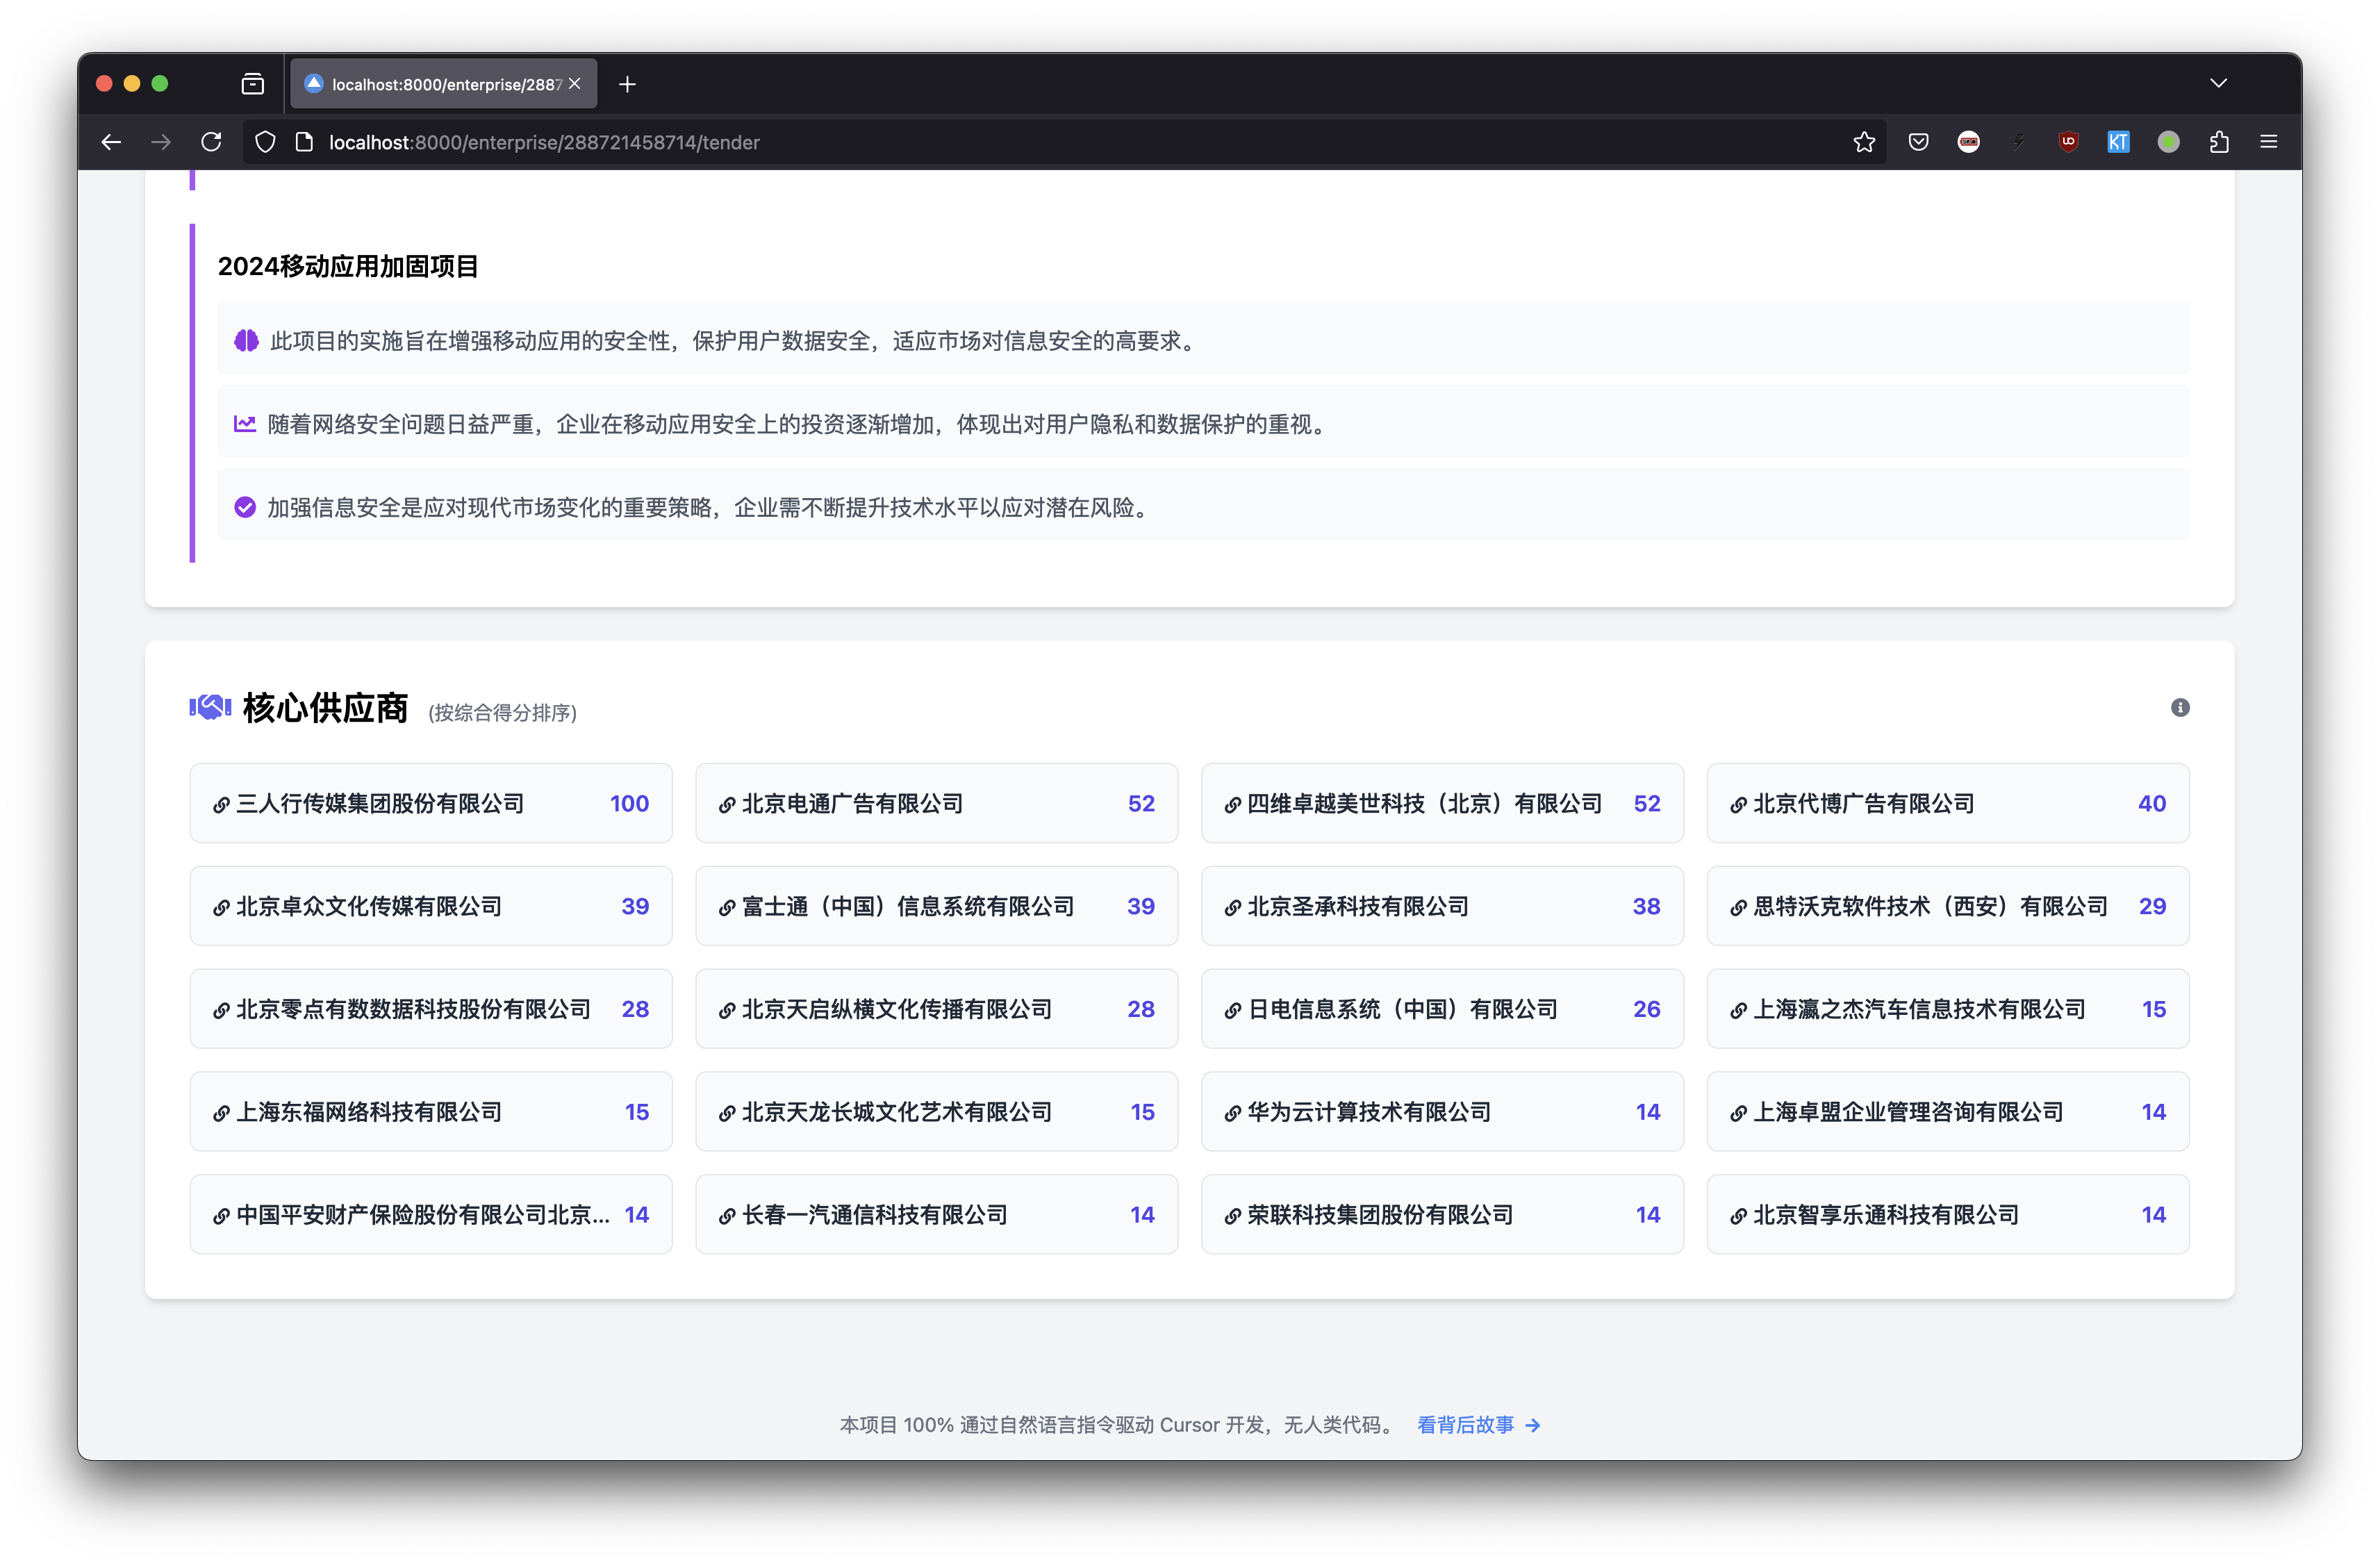The width and height of the screenshot is (2380, 1563).
Task: Open supplier 北京智享乐通科技有限公司
Action: coord(1885,1215)
